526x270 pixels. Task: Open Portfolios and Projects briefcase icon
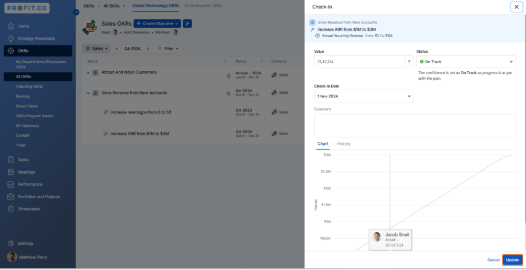(11, 196)
